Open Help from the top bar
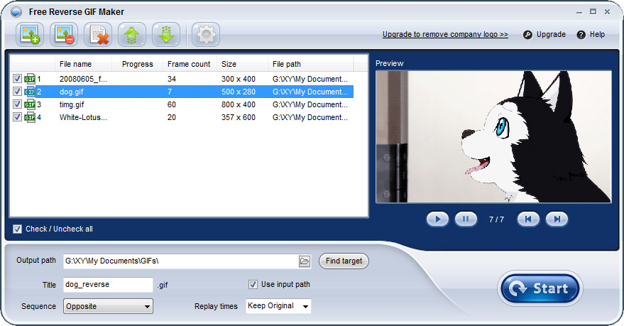This screenshot has width=624, height=326. coord(597,34)
